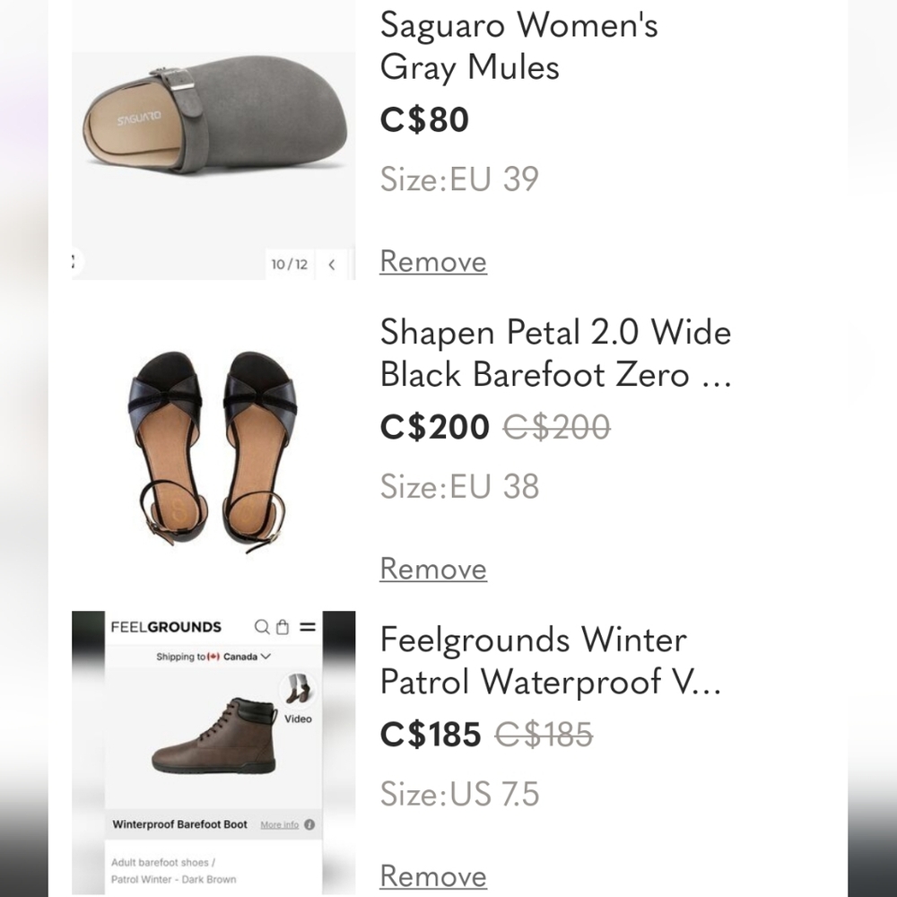Click the brown boot product image

tap(214, 736)
